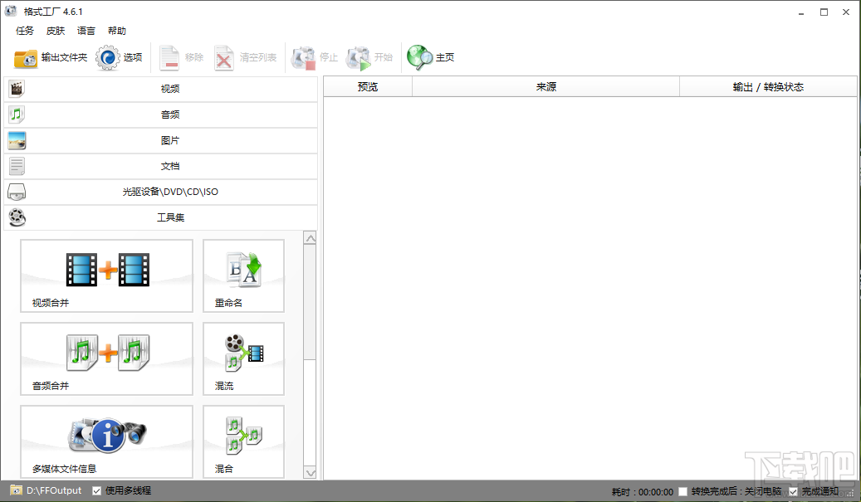Click the 输出 / 转换状态 column header
The width and height of the screenshot is (861, 502).
coord(768,86)
